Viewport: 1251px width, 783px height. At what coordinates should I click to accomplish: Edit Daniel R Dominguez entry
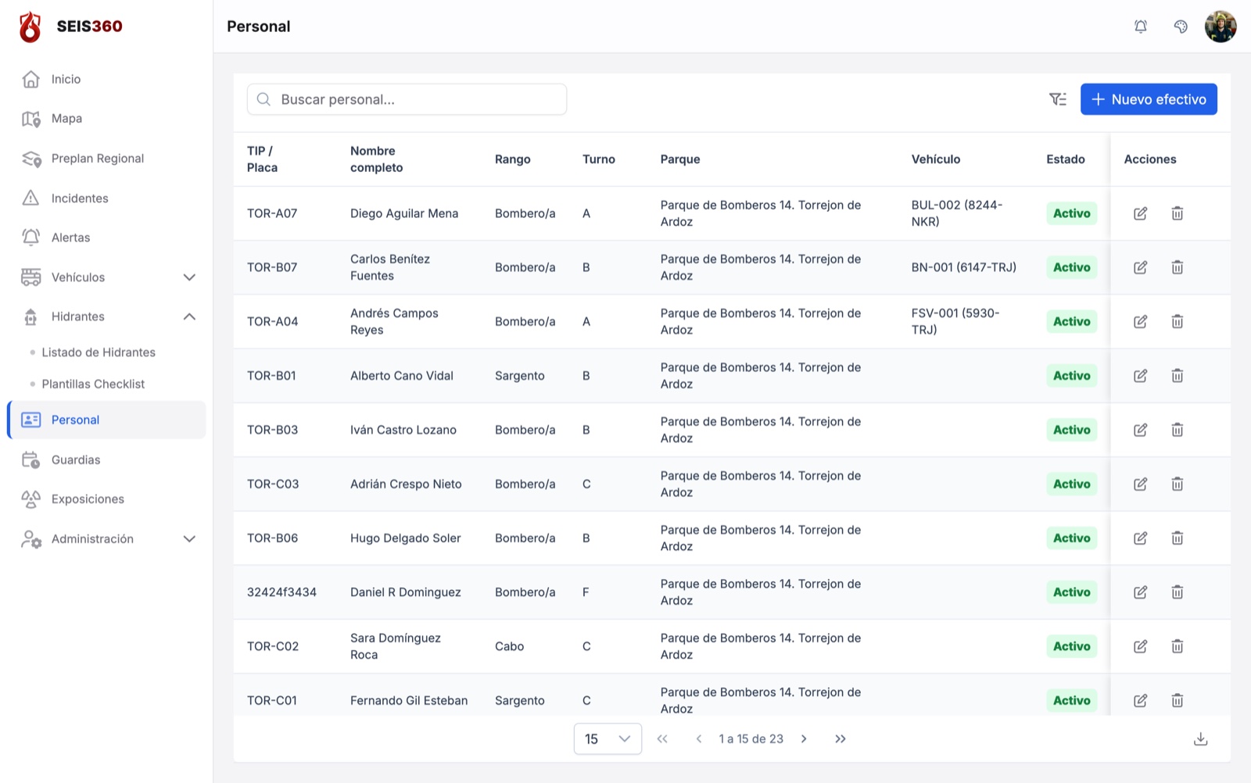pyautogui.click(x=1141, y=592)
